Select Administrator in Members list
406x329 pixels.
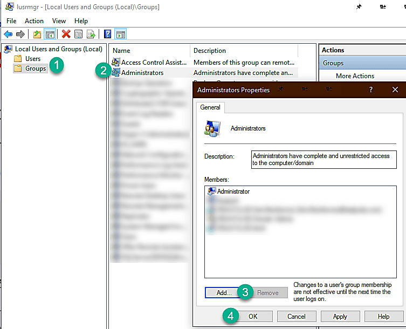click(233, 191)
